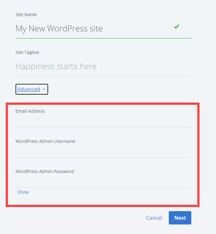This screenshot has height=234, width=216.
Task: Click the Next button
Action: (180, 218)
